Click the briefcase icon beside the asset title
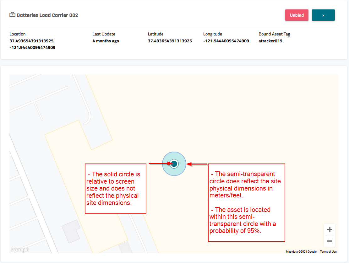The height and width of the screenshot is (263, 349). tap(13, 15)
